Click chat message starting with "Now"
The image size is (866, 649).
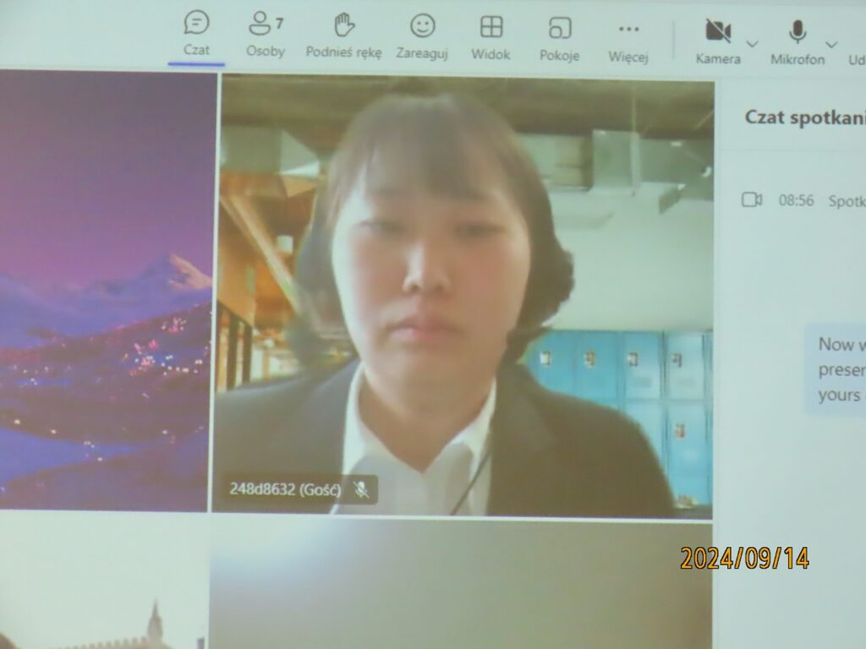837,369
